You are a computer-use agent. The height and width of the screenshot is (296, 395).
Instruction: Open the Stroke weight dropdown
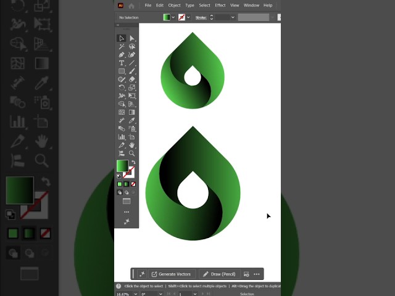click(233, 17)
